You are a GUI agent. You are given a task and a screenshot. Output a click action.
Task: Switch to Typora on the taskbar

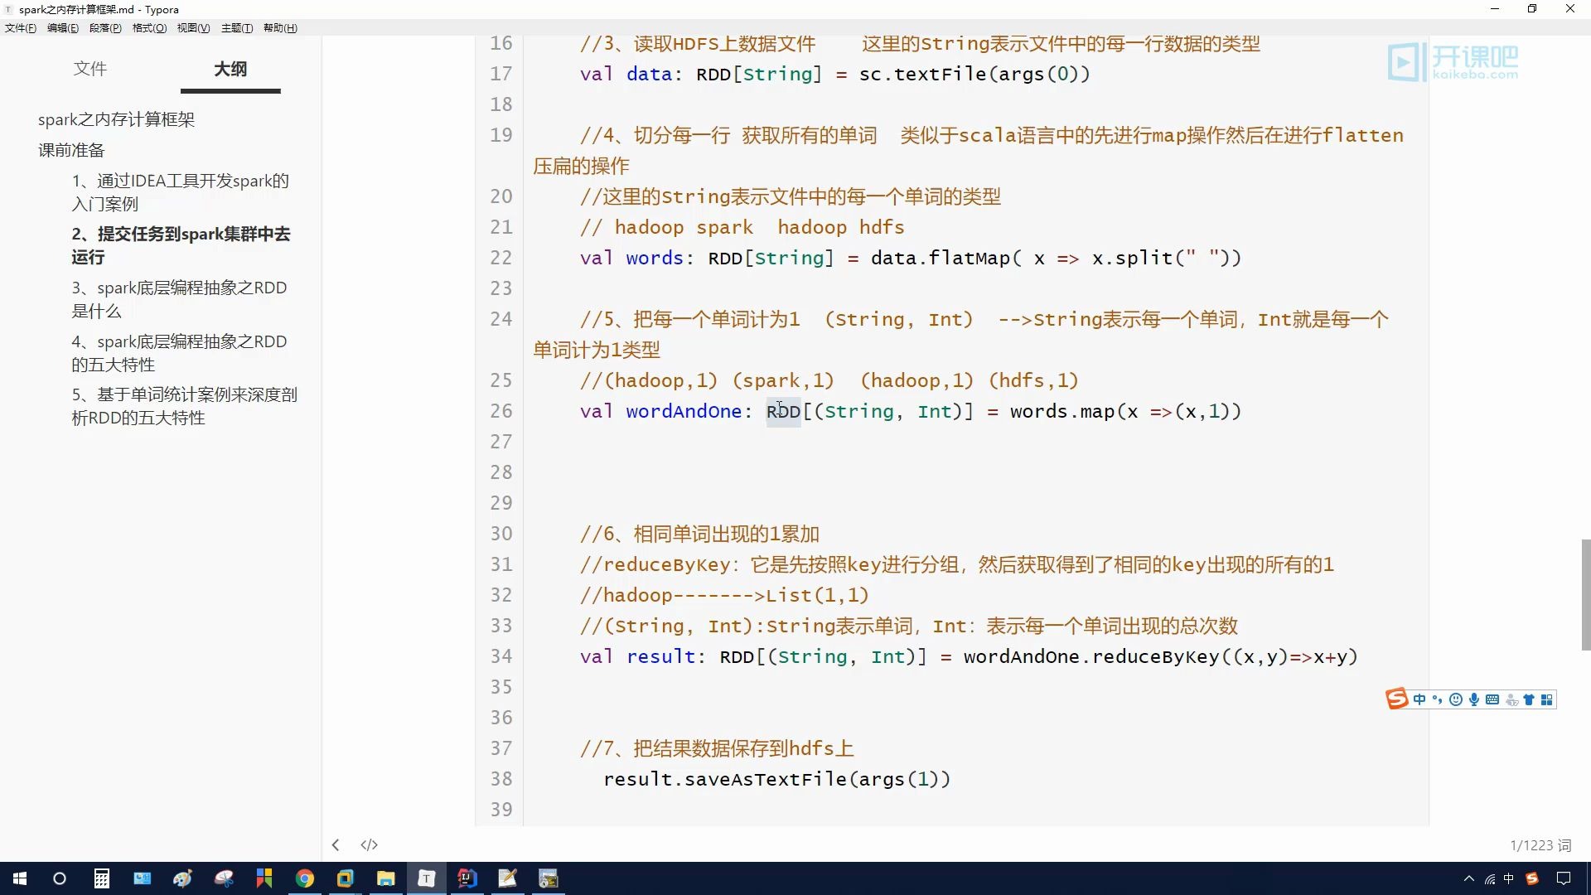427,878
